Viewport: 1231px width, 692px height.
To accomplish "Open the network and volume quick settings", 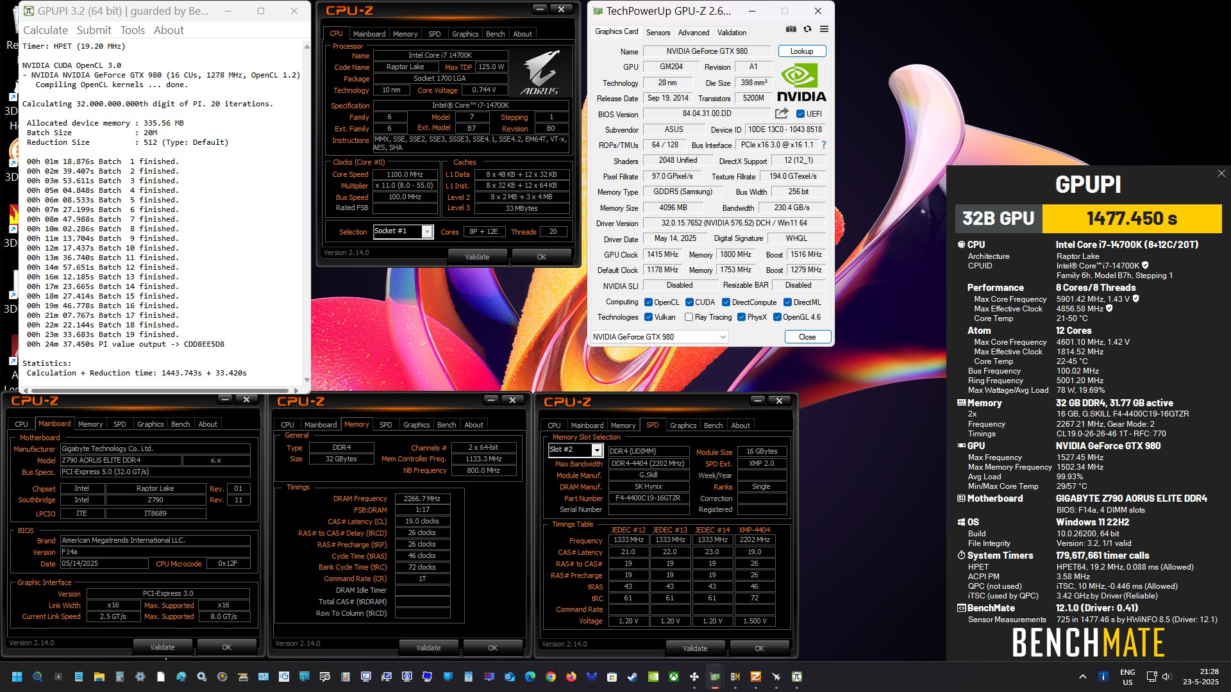I will (1159, 677).
